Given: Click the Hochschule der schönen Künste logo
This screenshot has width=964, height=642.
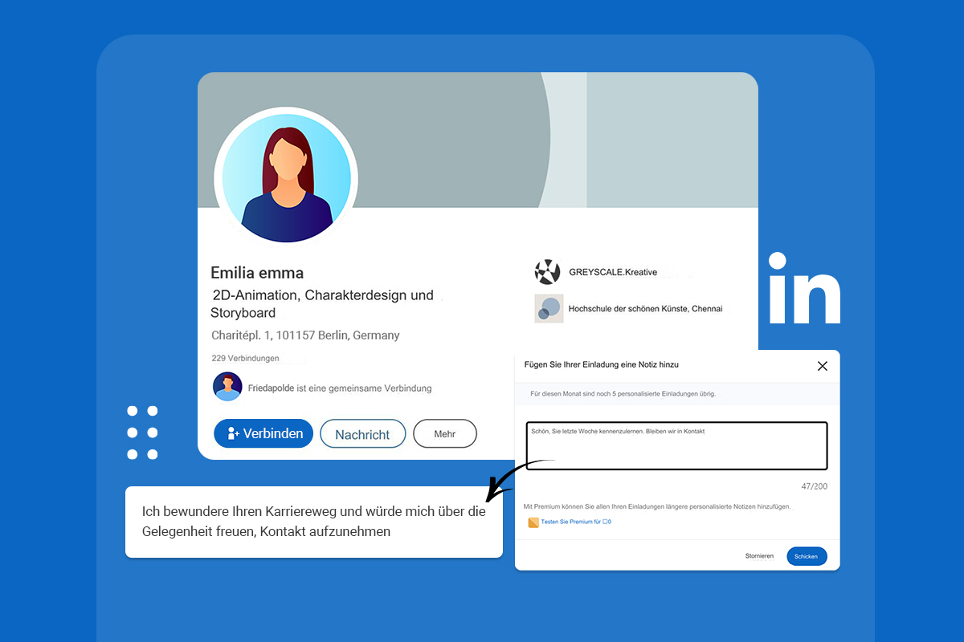Looking at the screenshot, I should (x=549, y=308).
